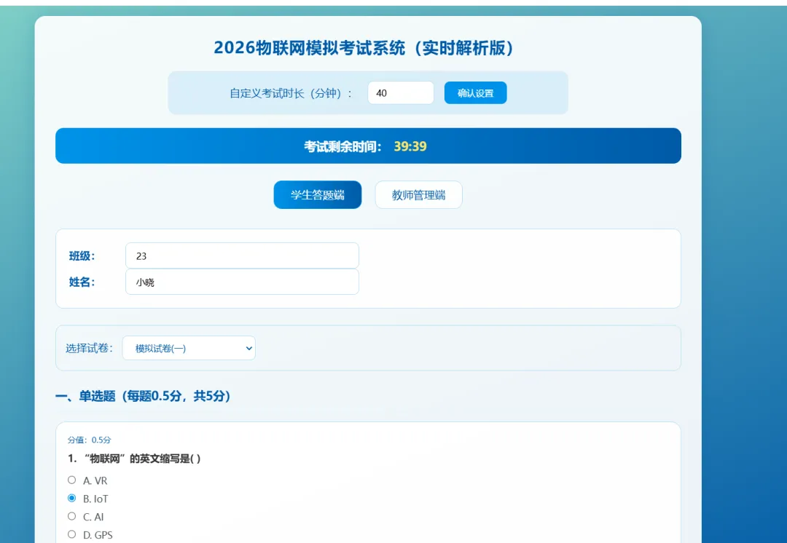This screenshot has width=787, height=543.
Task: Switch to the 学生答题端 tab
Action: pyautogui.click(x=317, y=194)
